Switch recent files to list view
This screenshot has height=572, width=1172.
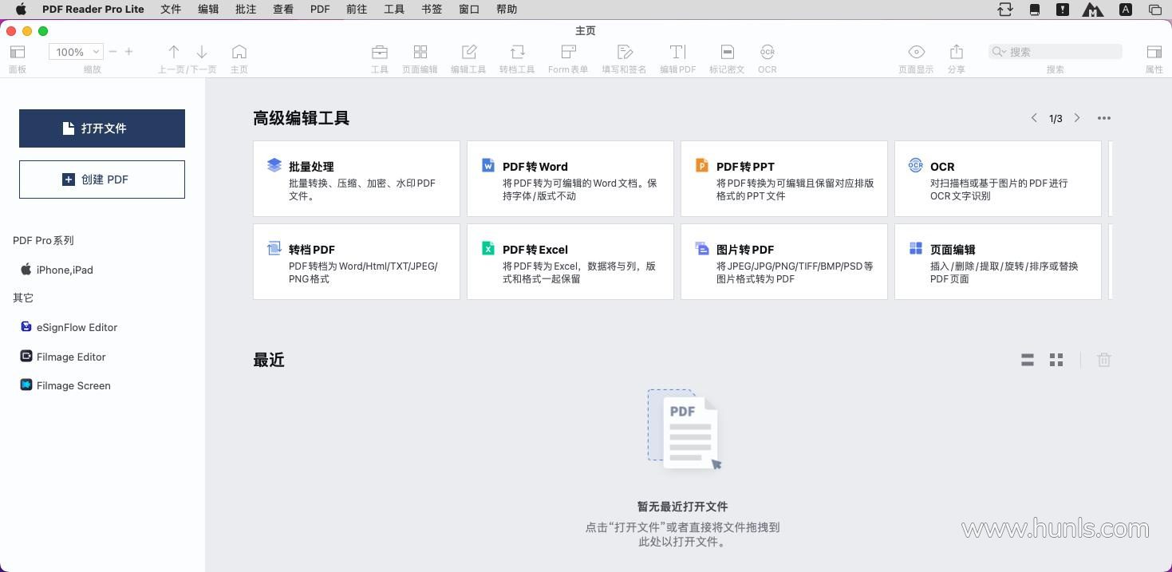[x=1028, y=360]
